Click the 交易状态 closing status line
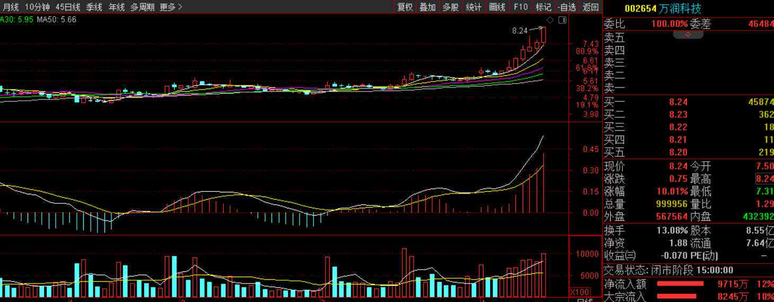The image size is (774, 302). 669,270
